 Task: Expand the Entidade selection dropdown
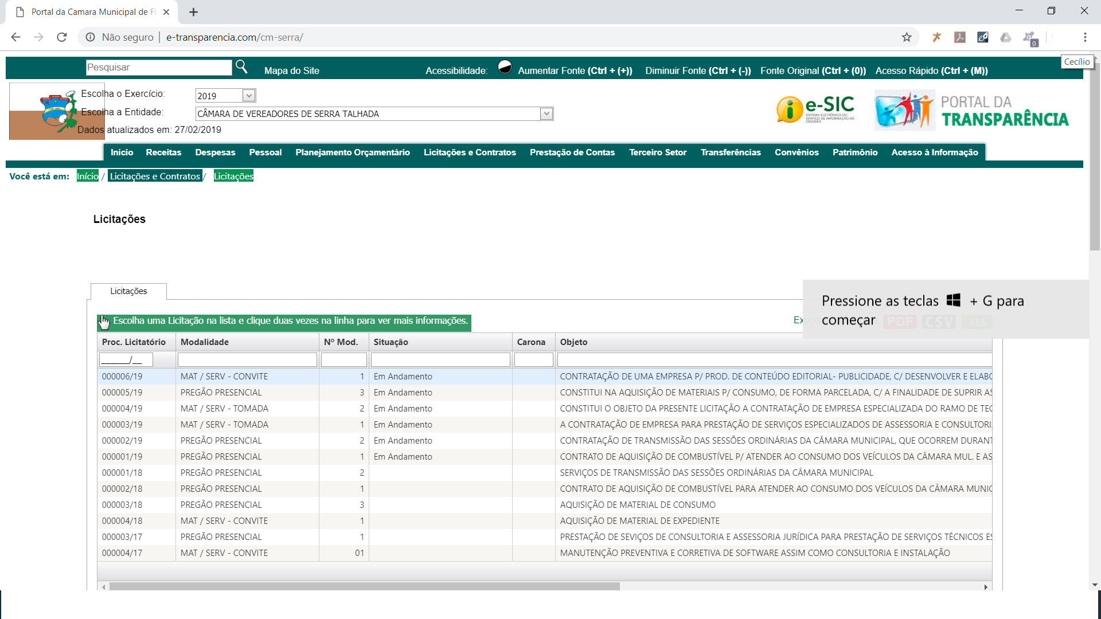(546, 113)
